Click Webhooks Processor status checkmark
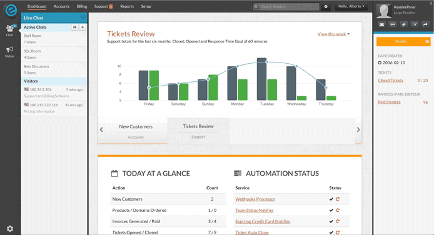Viewport: 434px width, 235px height. coord(331,199)
